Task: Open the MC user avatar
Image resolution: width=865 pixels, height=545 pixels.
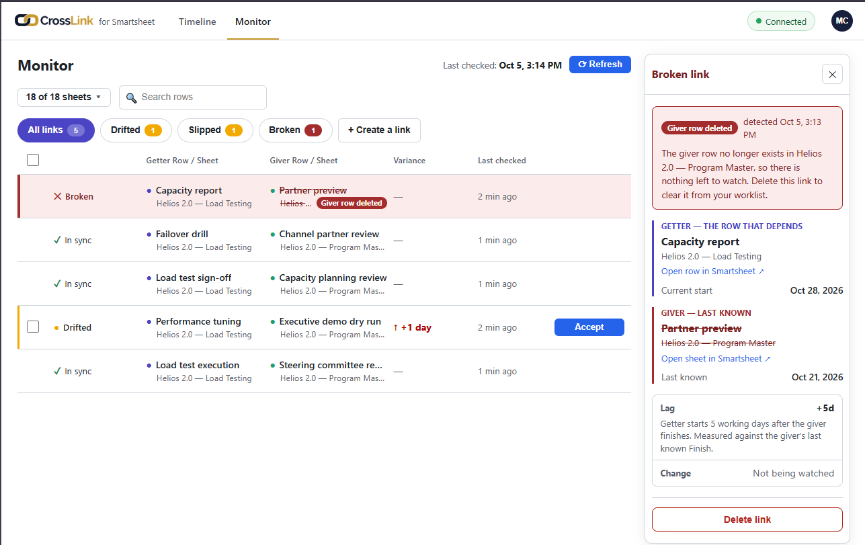Action: point(841,21)
